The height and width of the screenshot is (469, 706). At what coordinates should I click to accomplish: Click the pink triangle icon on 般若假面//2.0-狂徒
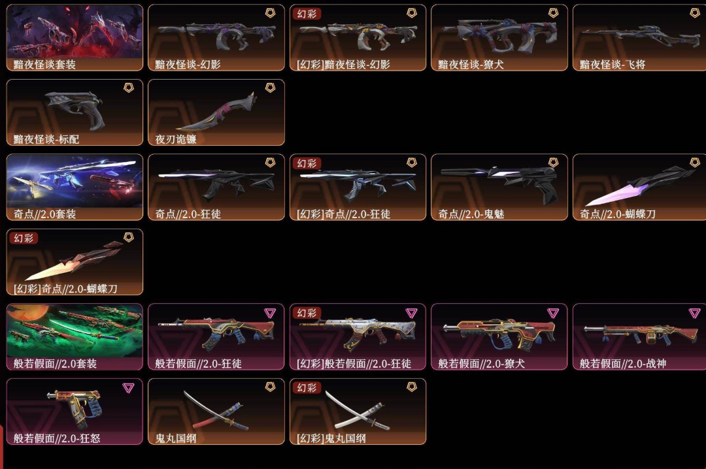click(270, 313)
